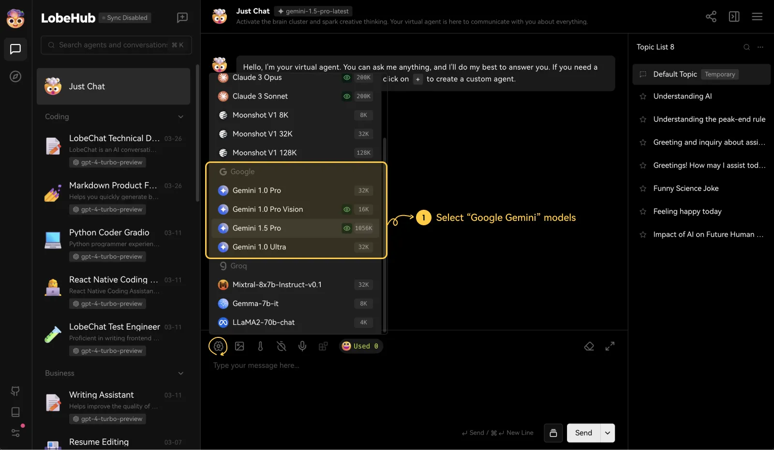Star Greetings! How may I assist topic
This screenshot has width=774, height=450.
643,165
